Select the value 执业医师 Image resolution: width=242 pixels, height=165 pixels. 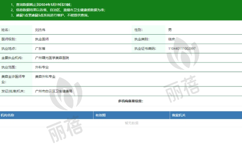point(42,39)
